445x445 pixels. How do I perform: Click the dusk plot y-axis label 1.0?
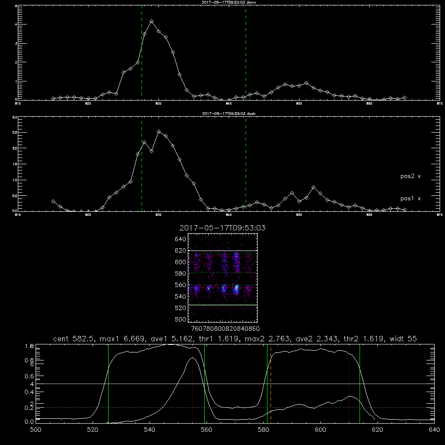[x=15, y=180]
